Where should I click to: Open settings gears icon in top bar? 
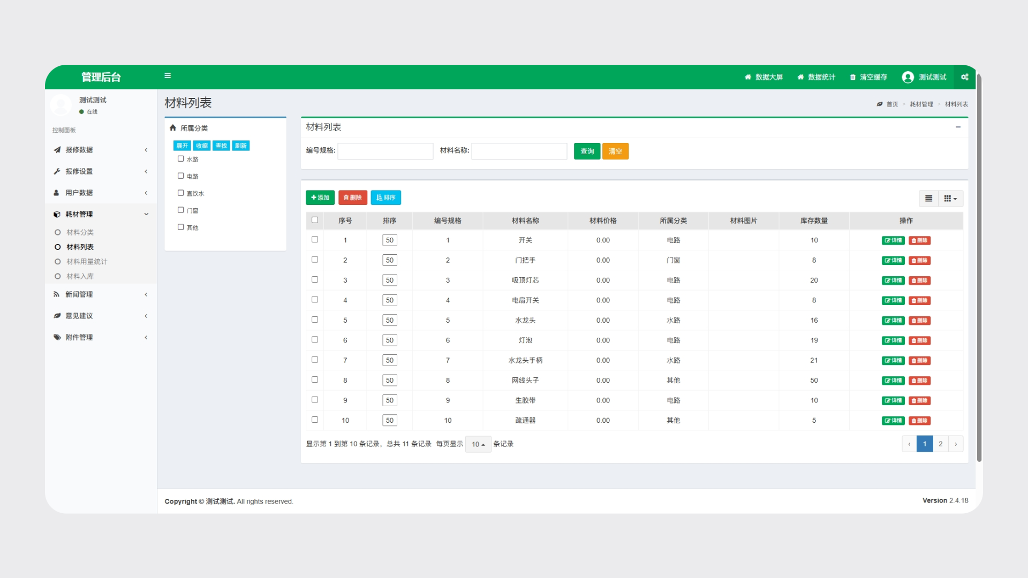pos(964,77)
